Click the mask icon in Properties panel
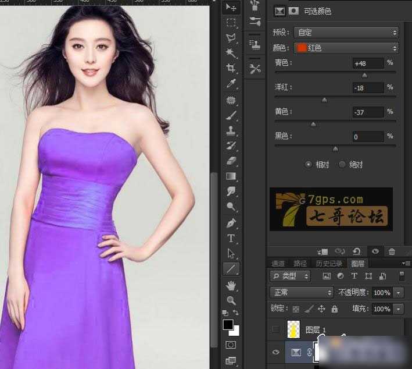This screenshot has width=412, height=369. click(x=293, y=11)
